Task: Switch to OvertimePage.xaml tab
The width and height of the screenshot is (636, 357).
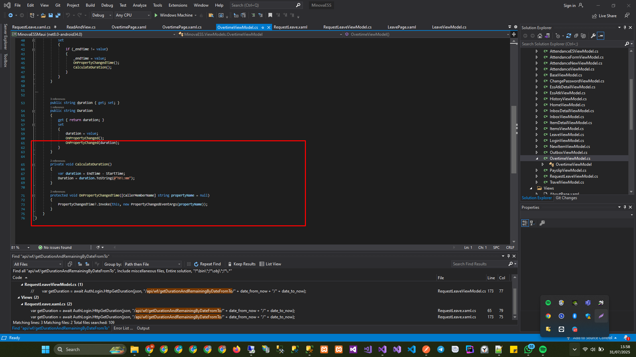Action: [129, 27]
